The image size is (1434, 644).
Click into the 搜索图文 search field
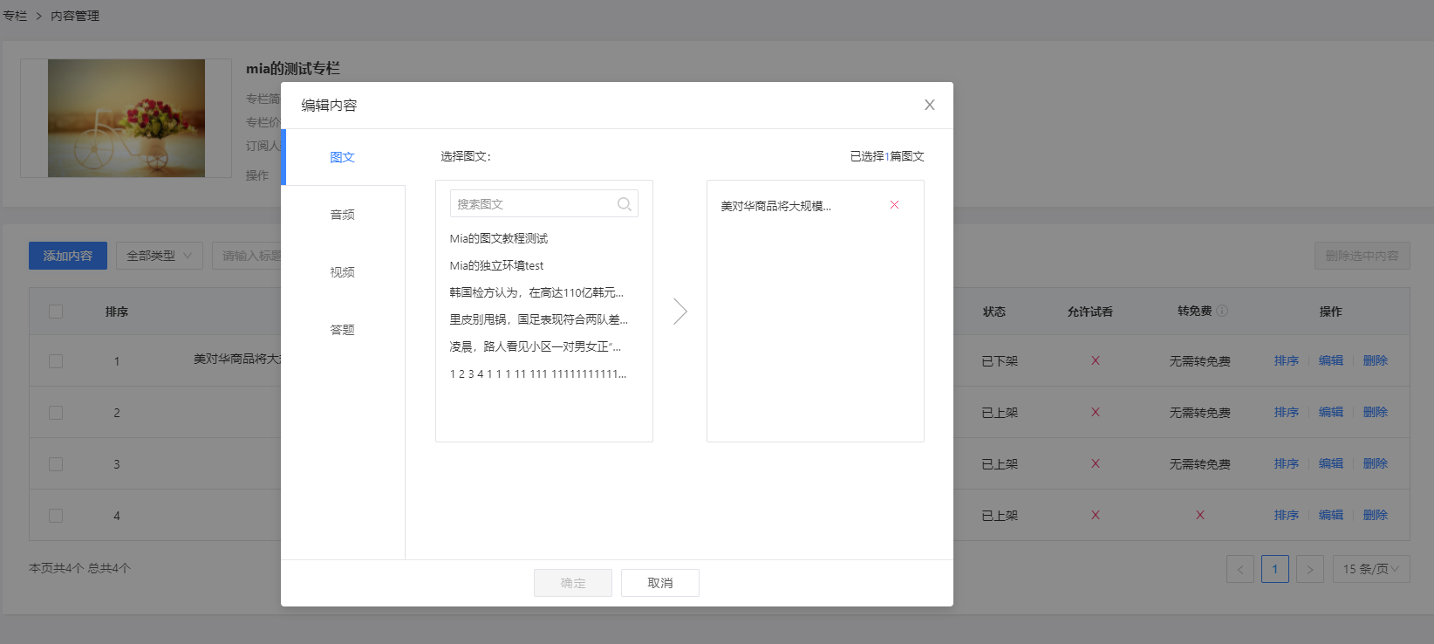point(532,204)
